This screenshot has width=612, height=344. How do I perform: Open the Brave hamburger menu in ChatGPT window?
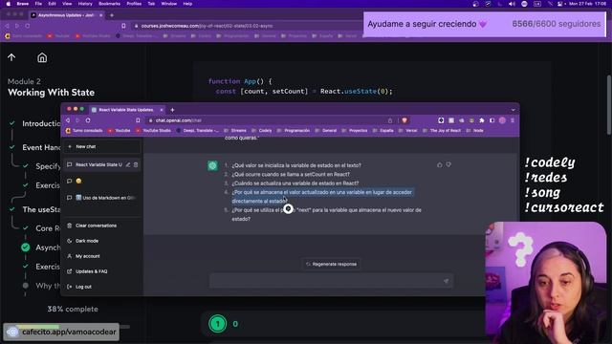pos(513,120)
